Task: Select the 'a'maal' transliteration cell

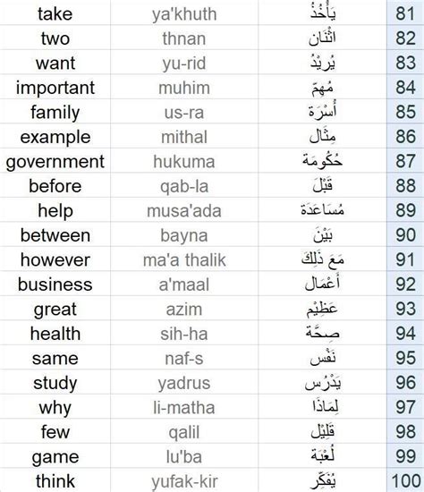Action: (184, 284)
